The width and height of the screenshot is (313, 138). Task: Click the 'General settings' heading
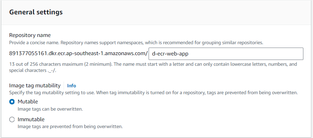[x=36, y=12]
